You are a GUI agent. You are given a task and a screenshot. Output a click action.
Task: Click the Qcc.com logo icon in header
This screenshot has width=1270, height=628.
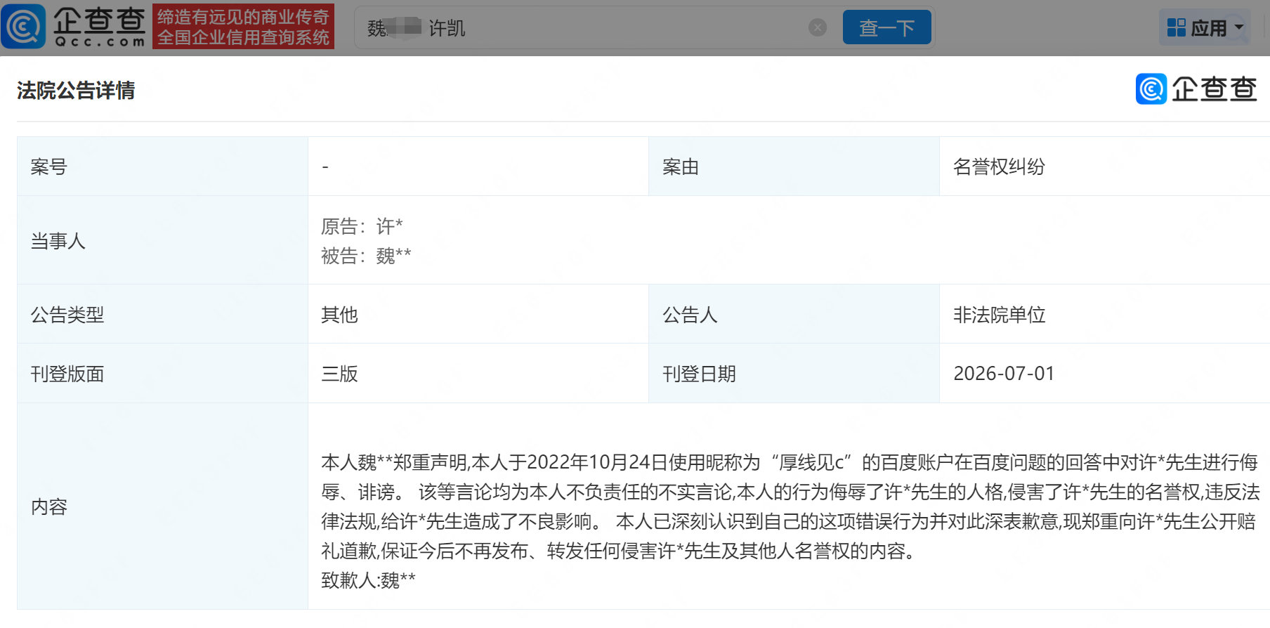tap(23, 27)
